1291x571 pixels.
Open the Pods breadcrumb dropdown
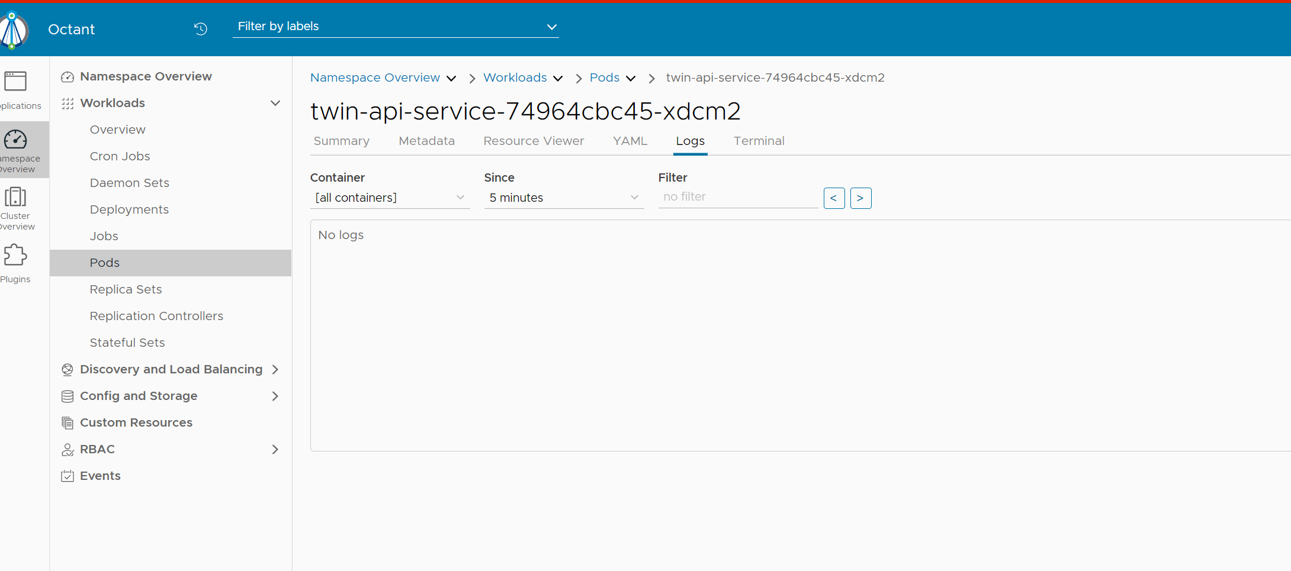coord(631,78)
